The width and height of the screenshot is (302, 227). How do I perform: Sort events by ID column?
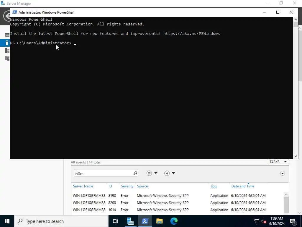coord(110,186)
